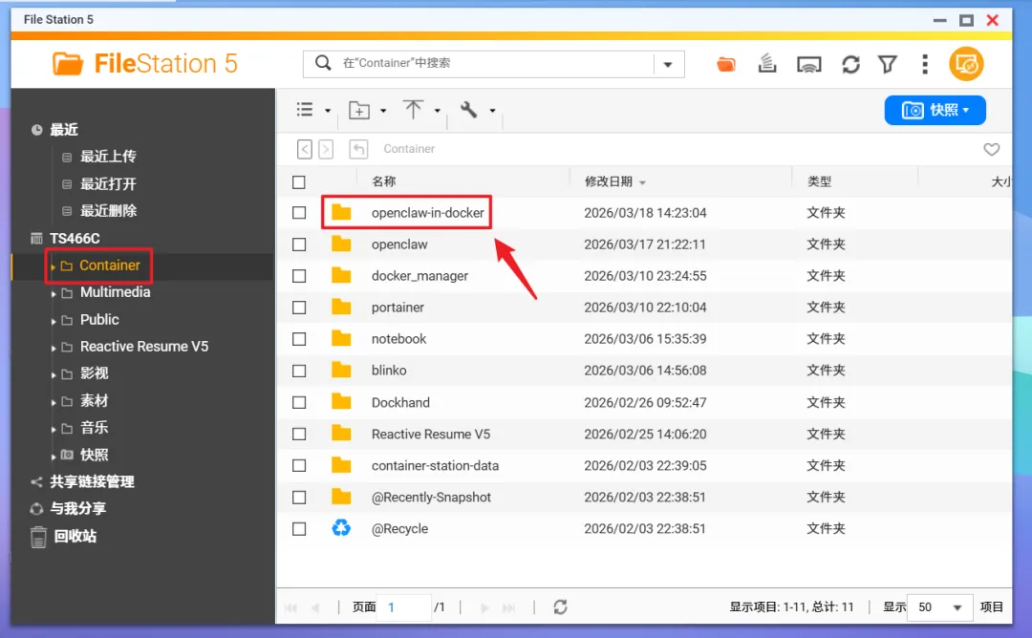Expand the 影视 folder tree arrow
This screenshot has width=1032, height=638.
(x=54, y=375)
